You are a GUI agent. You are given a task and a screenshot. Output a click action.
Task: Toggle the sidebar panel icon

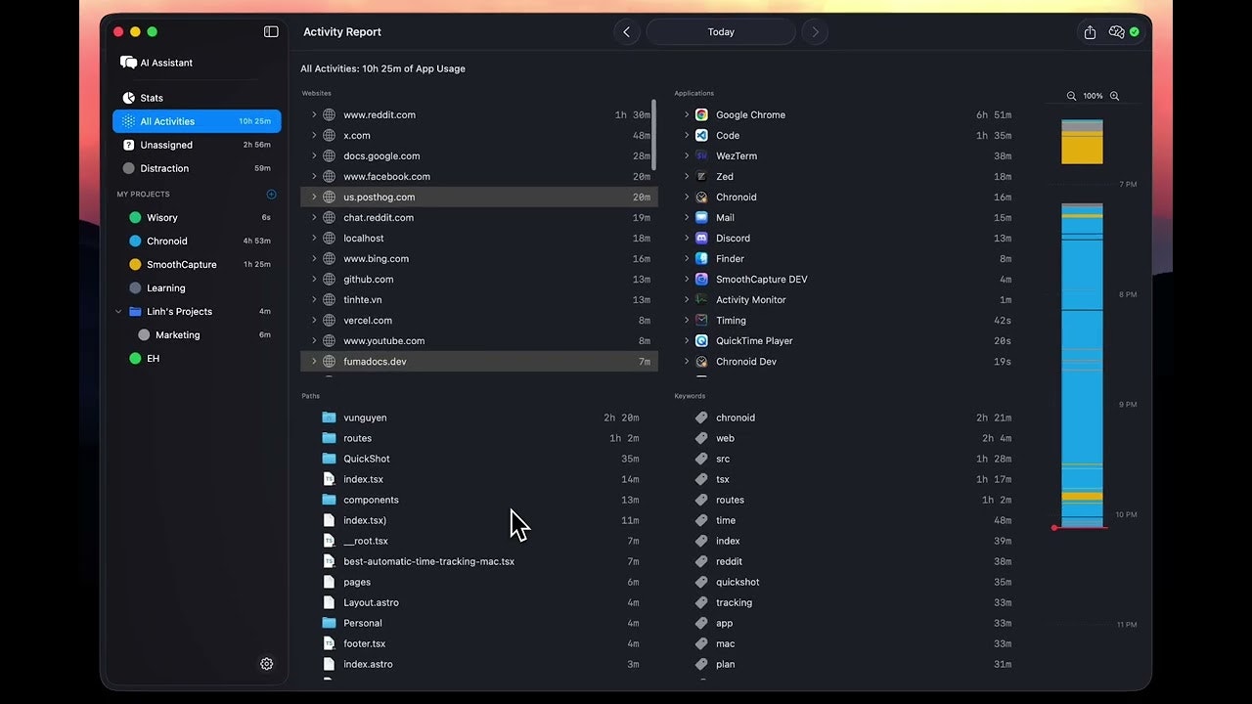point(271,32)
